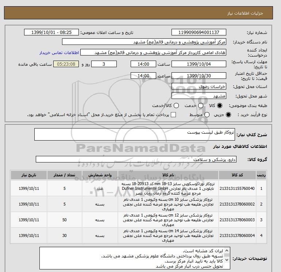This screenshot has width=281, height=272.
Task: Click delivery province field خراسان رضوی
Action: tap(199, 87)
